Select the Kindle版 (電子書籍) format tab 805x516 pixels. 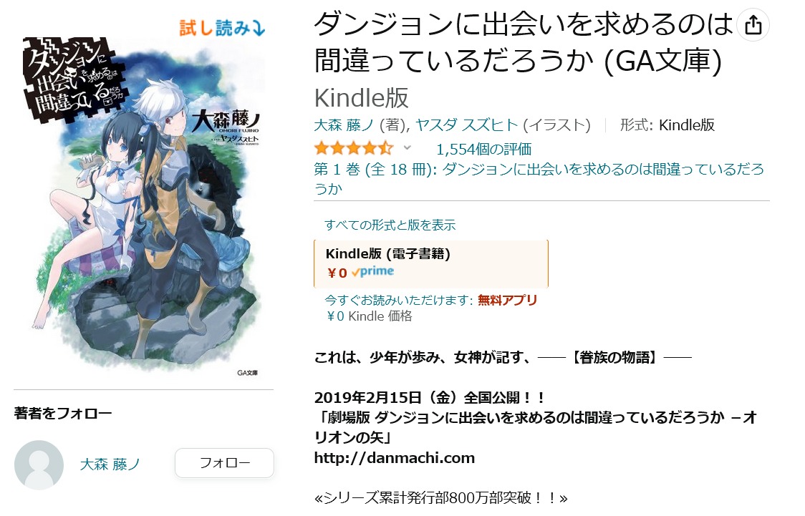point(430,263)
